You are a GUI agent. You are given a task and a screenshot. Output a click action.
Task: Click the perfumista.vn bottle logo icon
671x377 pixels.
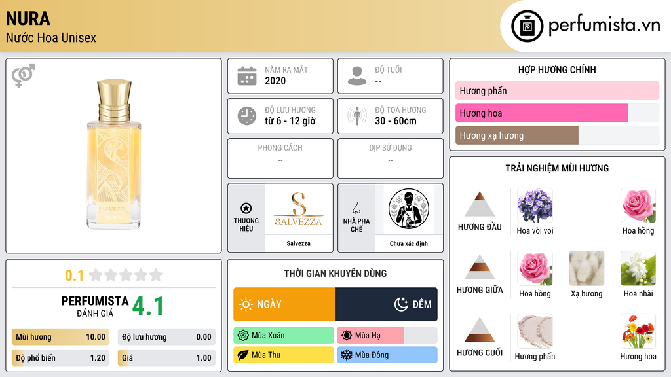[527, 26]
